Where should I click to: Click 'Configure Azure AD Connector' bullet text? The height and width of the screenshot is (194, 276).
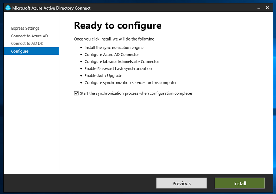(x=112, y=55)
